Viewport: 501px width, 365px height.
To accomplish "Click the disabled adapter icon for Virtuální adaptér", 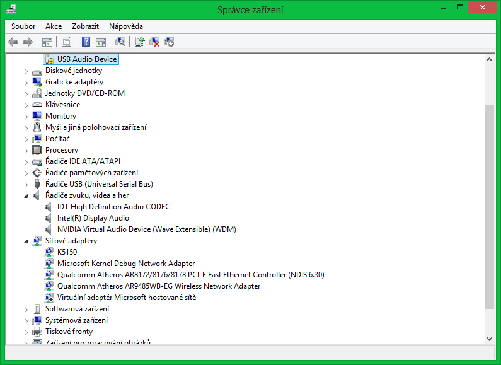I will [49, 298].
